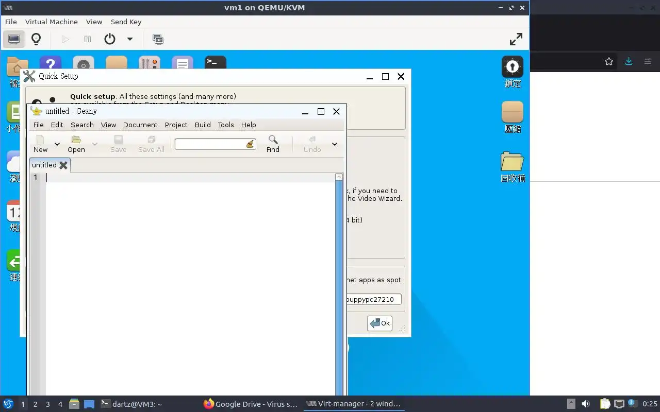This screenshot has height=412, width=660.
Task: Open the disc drive desktop icon
Action: click(x=84, y=63)
